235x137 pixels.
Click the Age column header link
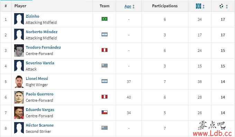[128, 6]
